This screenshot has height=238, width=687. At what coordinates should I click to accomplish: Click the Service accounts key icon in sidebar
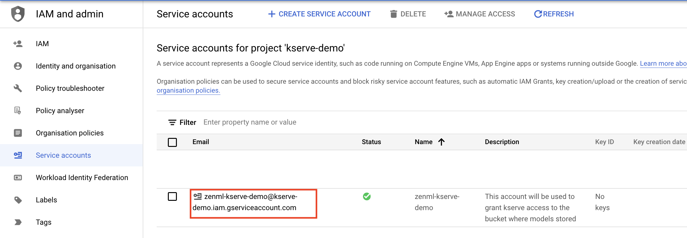pos(18,155)
